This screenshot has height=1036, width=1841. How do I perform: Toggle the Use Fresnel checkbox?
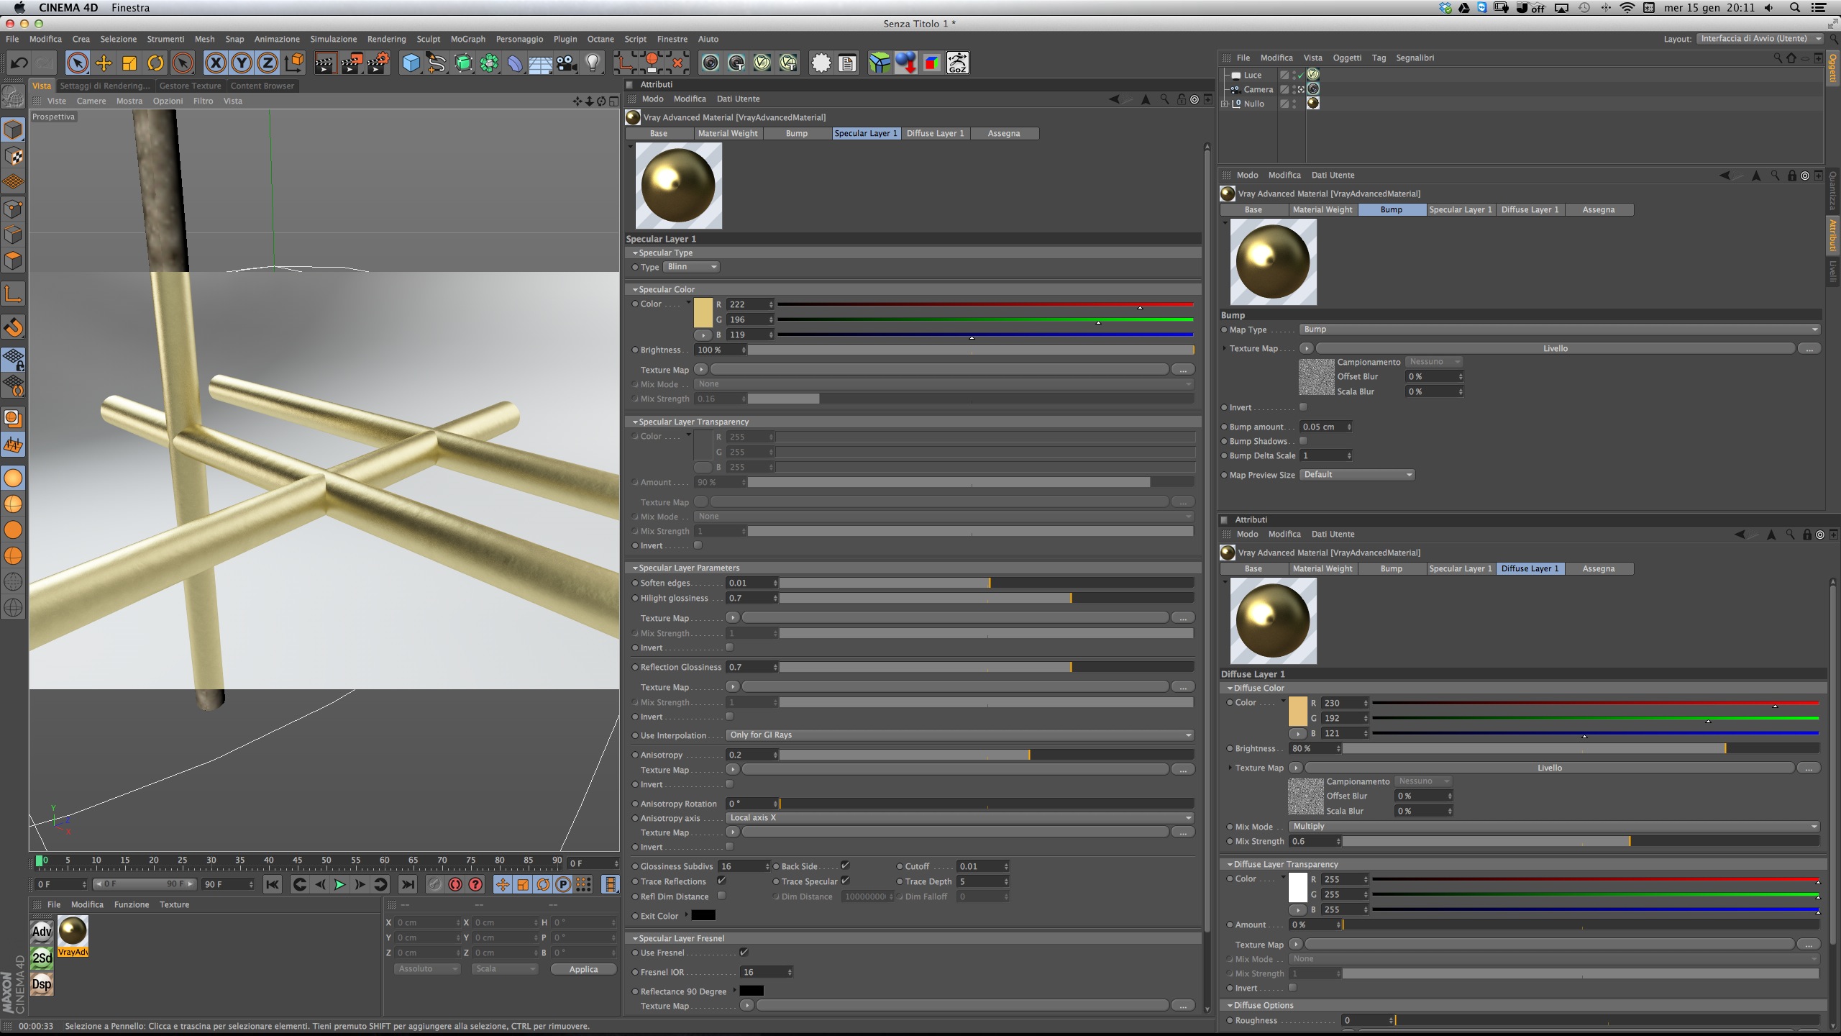pos(744,953)
